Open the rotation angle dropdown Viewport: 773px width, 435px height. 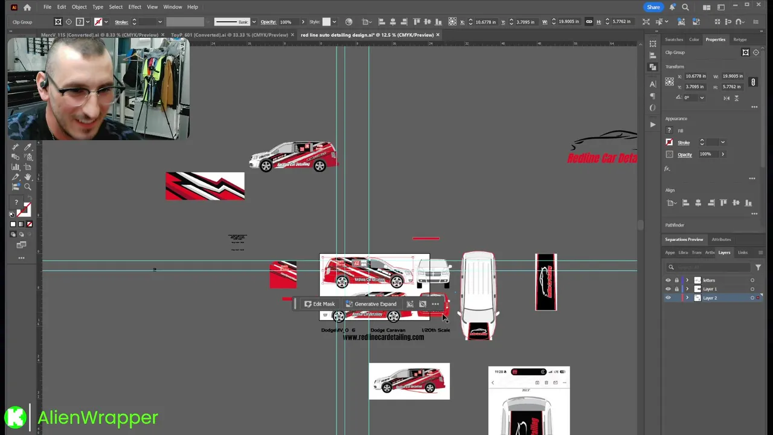click(702, 98)
